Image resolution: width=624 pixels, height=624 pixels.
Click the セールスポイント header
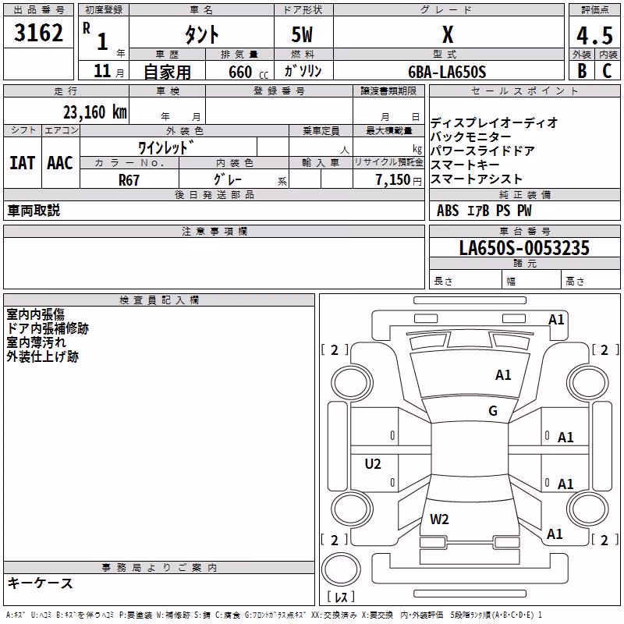coord(524,90)
